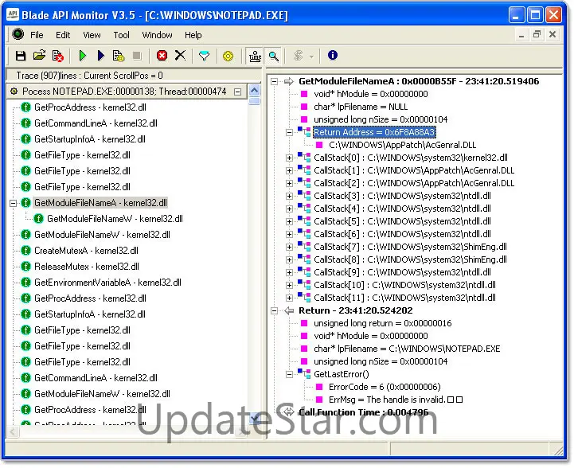
Task: Click the document with gear toolbar icon
Action: coord(119,56)
